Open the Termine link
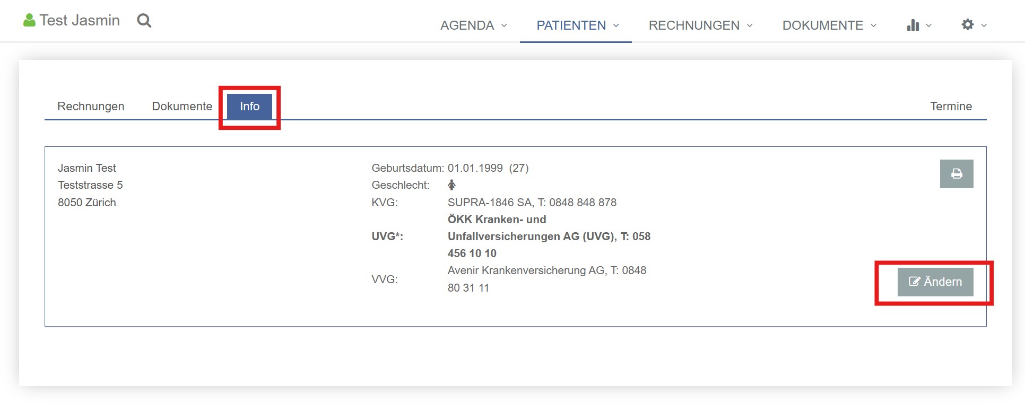The image size is (1025, 404). pyautogui.click(x=951, y=106)
